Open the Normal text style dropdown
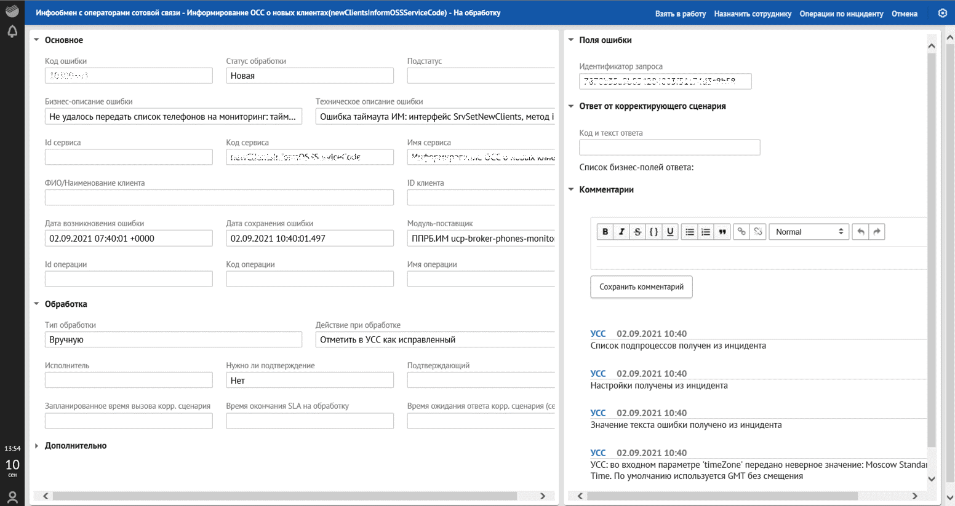This screenshot has width=955, height=506. 809,232
